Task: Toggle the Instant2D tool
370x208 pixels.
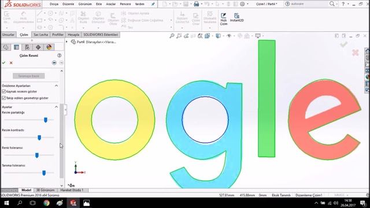Action: 236,18
